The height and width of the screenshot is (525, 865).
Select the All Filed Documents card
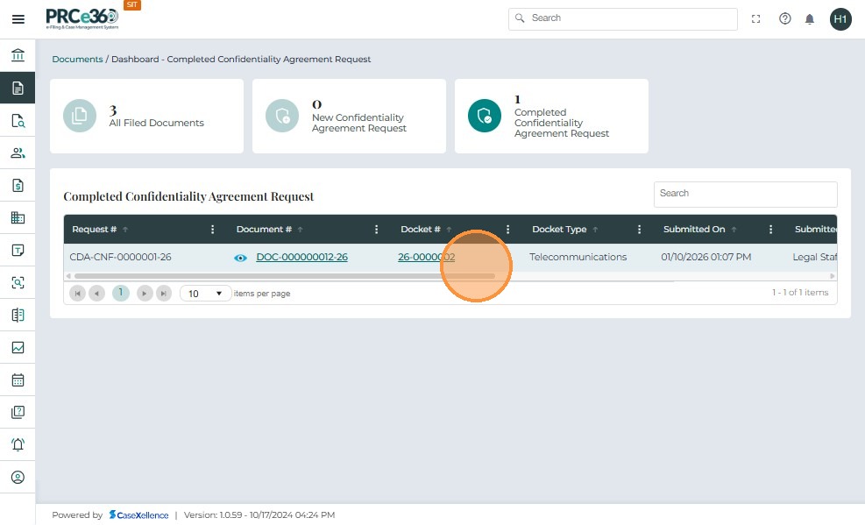coord(146,116)
